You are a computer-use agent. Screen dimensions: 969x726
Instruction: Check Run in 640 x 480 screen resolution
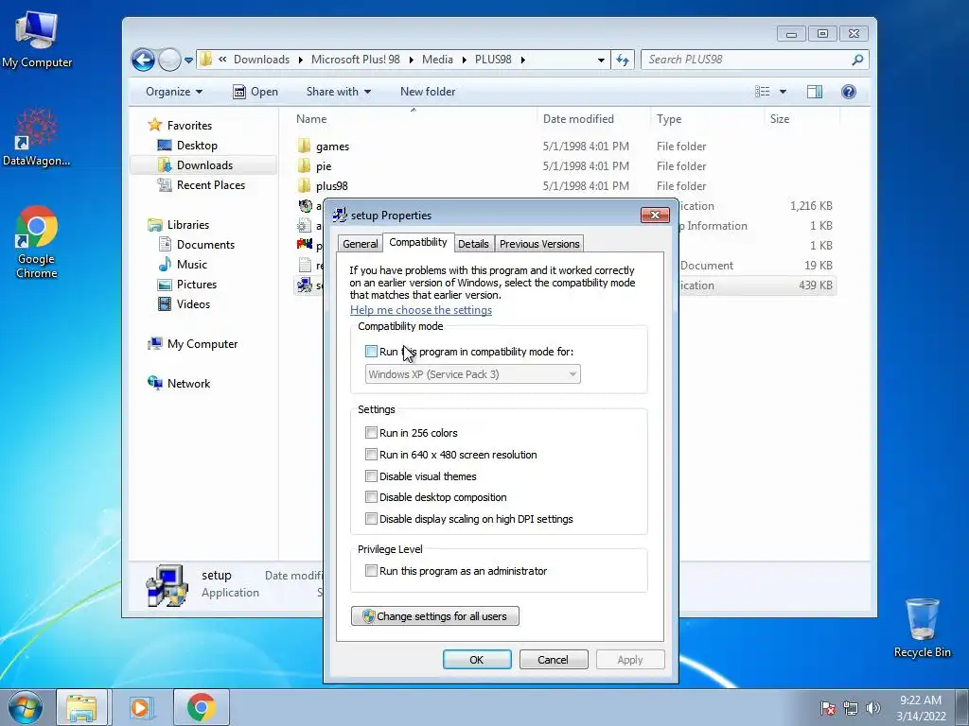(x=371, y=455)
